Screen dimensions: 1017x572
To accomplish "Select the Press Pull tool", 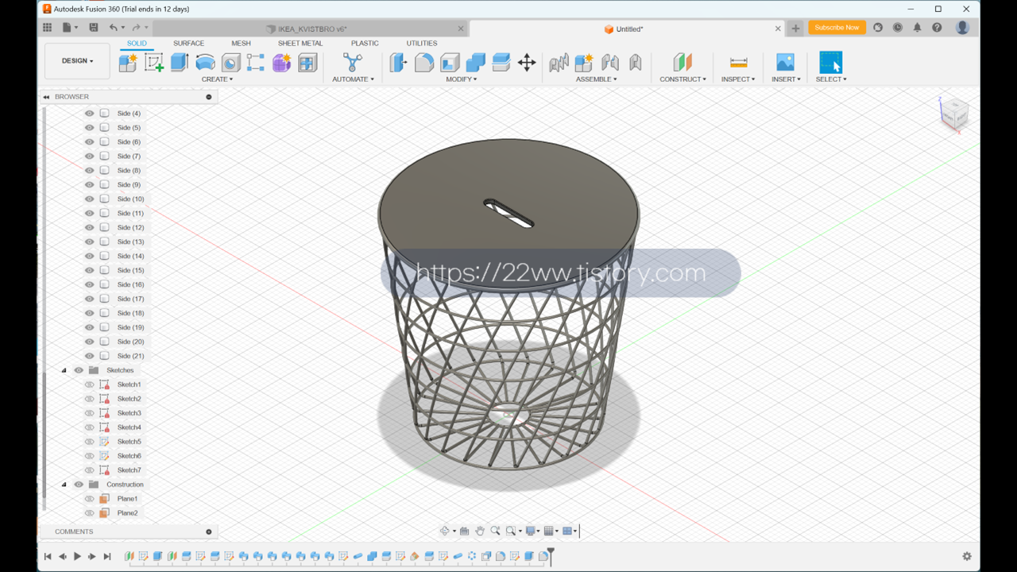I will (398, 63).
